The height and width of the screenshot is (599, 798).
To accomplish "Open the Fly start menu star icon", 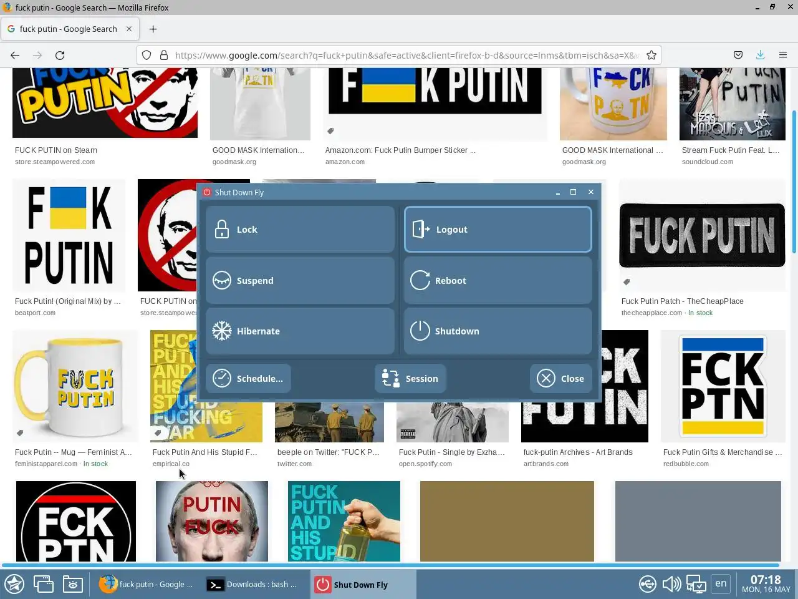I will [x=14, y=584].
